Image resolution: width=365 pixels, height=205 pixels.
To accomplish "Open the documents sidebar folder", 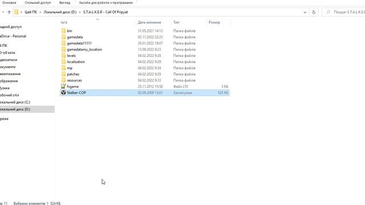I will (7, 67).
